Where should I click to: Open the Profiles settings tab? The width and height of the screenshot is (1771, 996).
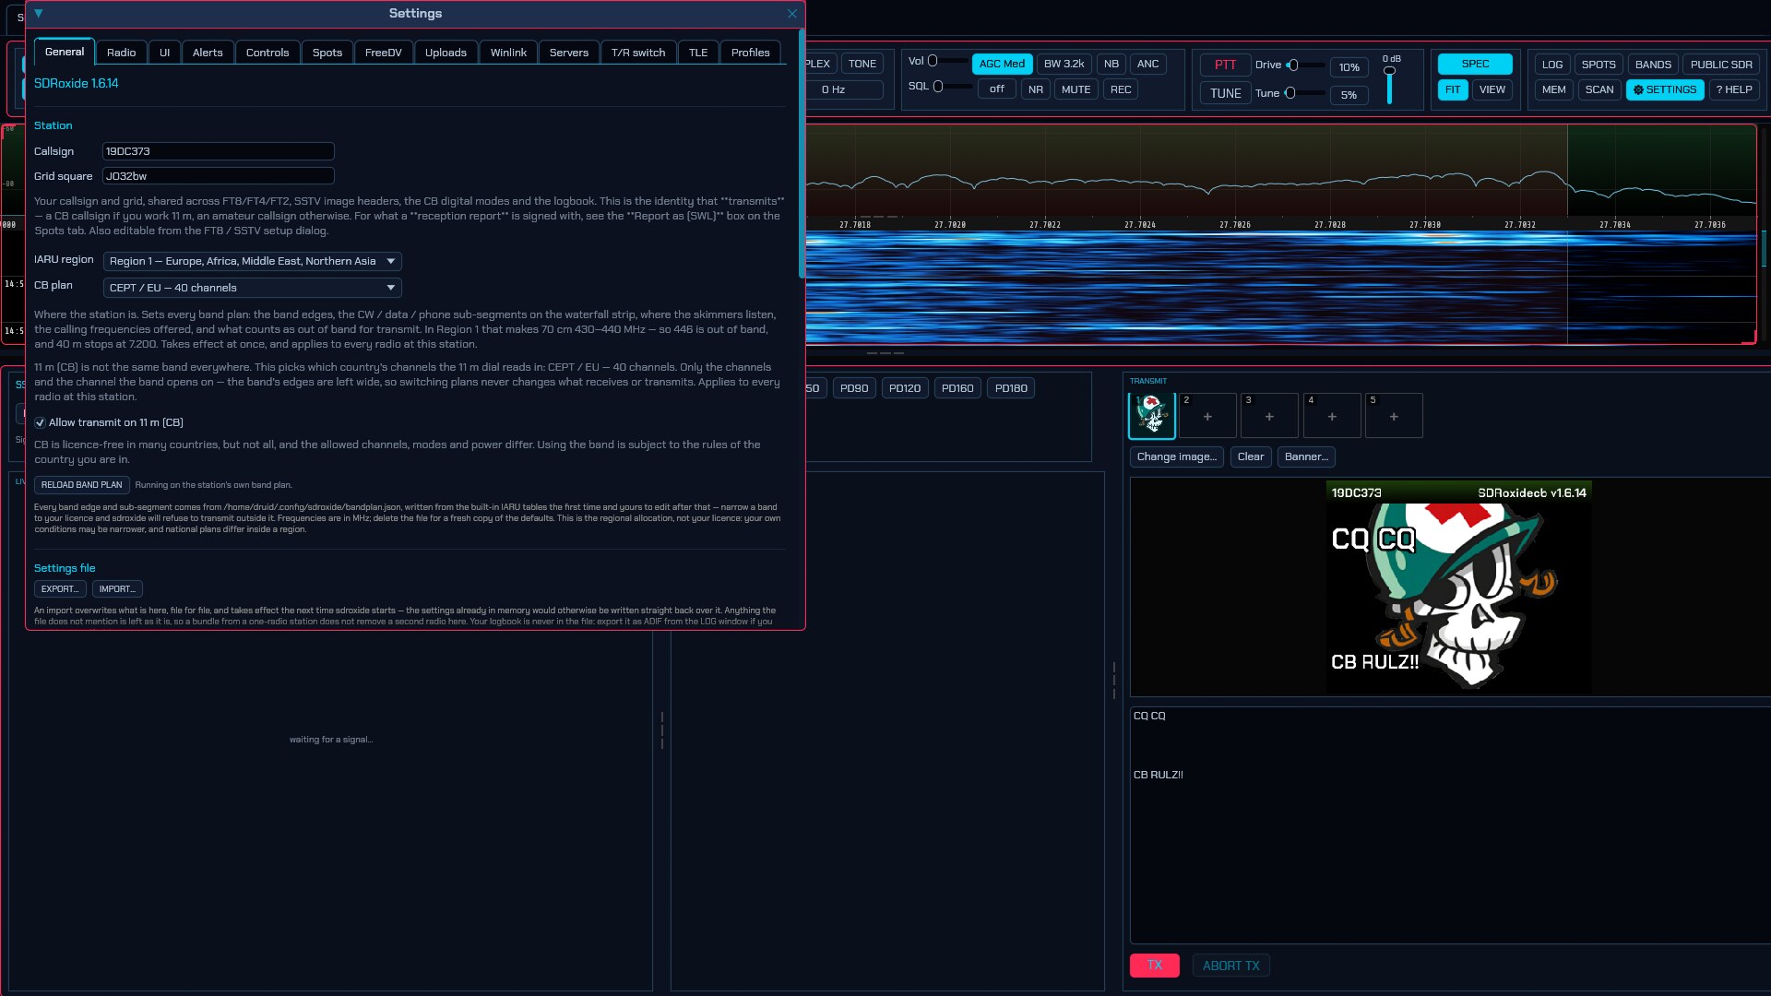[750, 53]
